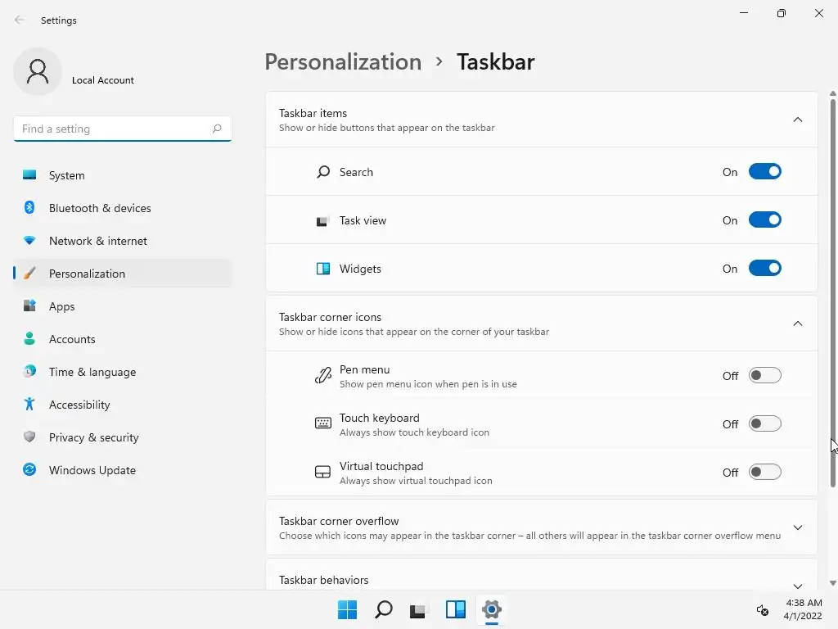Viewport: 838px width, 629px height.
Task: Click the Touch keyboard row icon
Action: [x=322, y=423]
